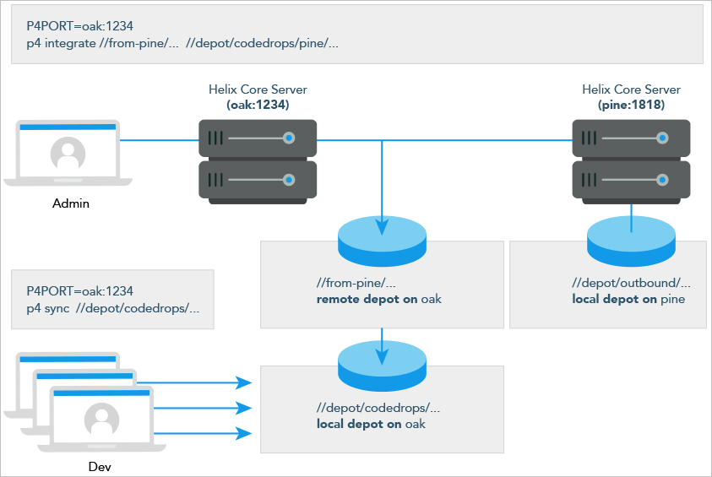The image size is (712, 477).
Task: Click the "remote depot on oak" caption
Action: pos(379,299)
